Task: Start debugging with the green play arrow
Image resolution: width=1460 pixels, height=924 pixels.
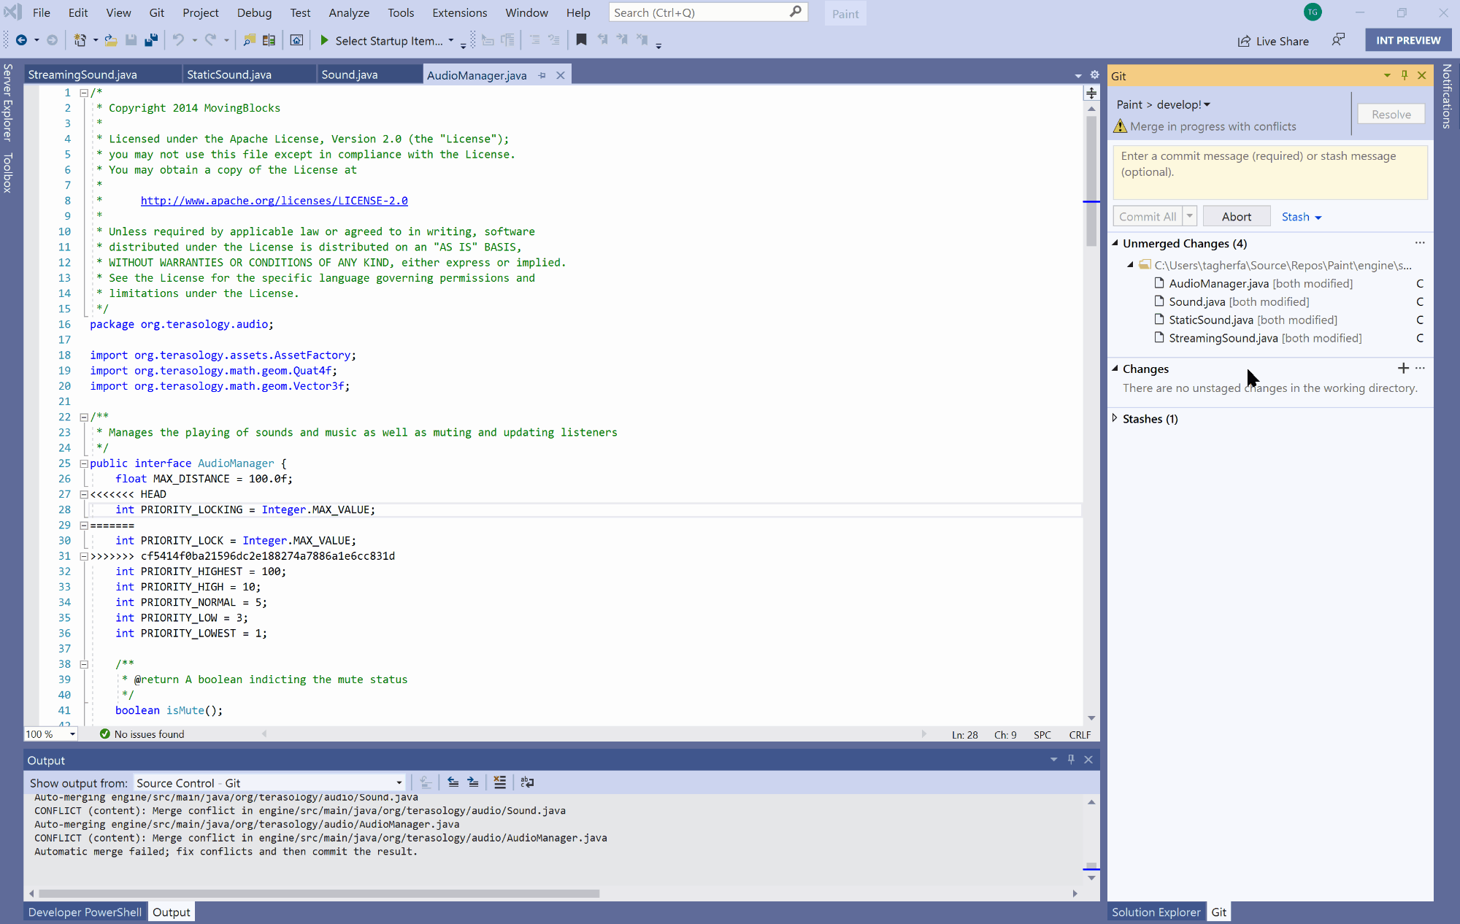Action: click(x=324, y=40)
